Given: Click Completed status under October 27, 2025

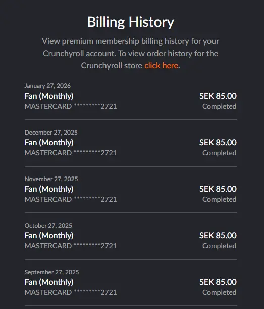Looking at the screenshot, I should click(x=220, y=246).
